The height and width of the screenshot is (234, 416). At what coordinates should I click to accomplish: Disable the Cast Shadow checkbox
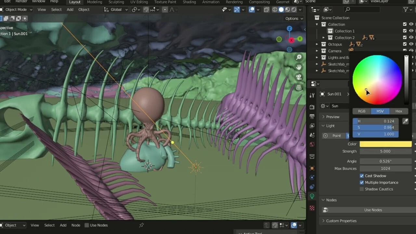coord(362,176)
